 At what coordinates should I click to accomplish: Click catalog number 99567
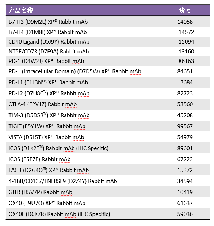(185, 126)
